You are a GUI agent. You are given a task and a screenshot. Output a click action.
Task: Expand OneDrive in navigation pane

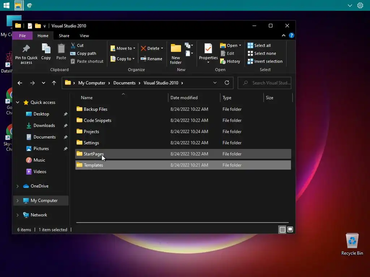click(17, 186)
